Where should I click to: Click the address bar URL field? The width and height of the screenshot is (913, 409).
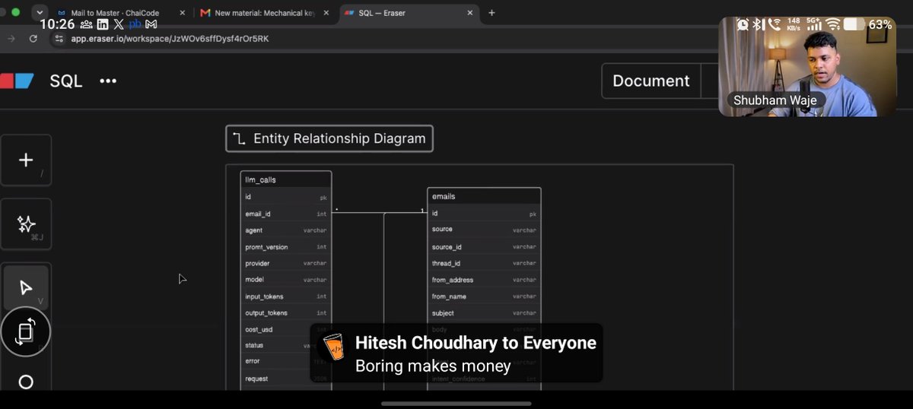(380, 38)
